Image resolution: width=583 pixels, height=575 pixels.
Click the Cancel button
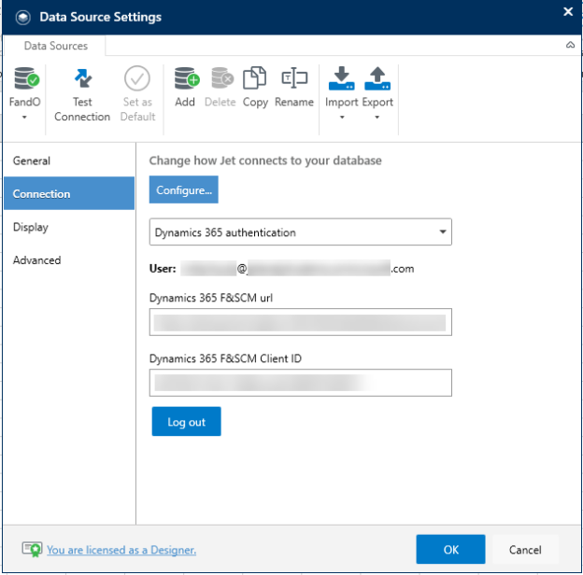click(525, 550)
